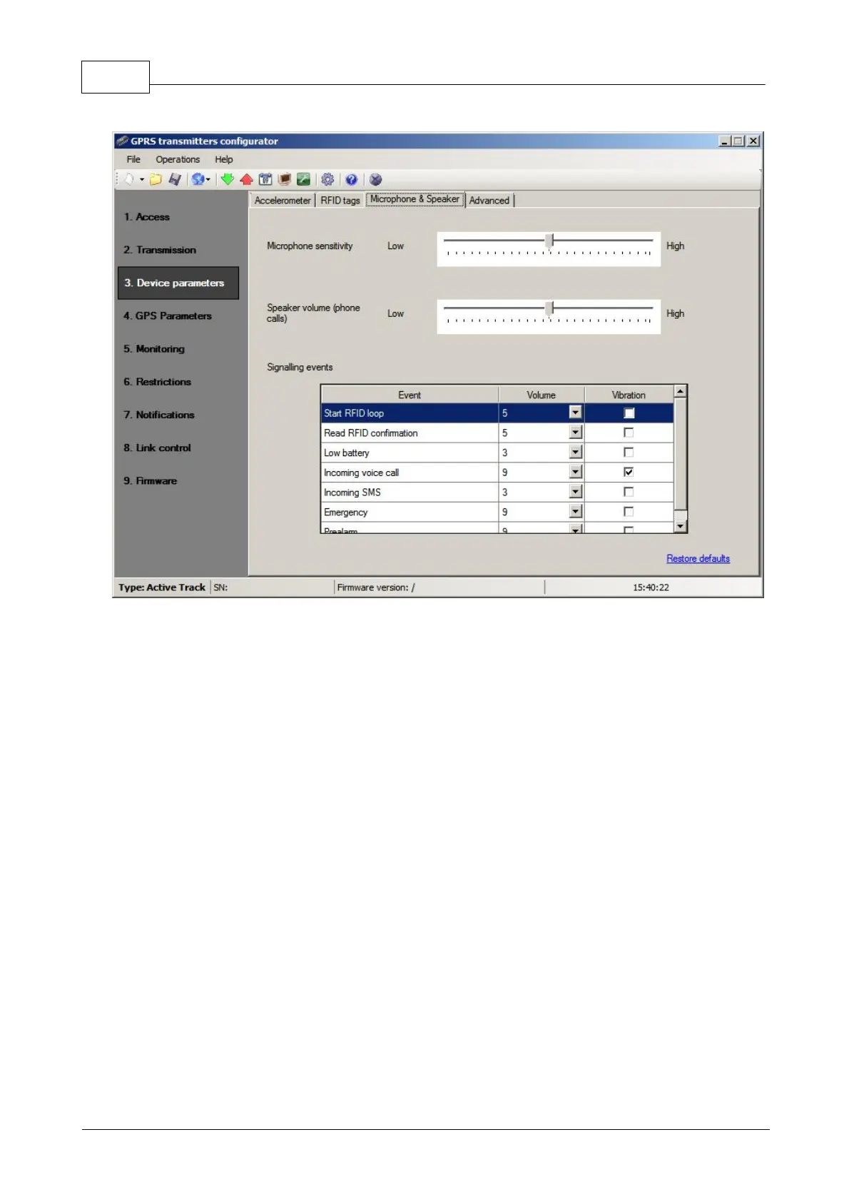Open configuration via yellow folder icon
The height and width of the screenshot is (1202, 849).
(x=156, y=179)
